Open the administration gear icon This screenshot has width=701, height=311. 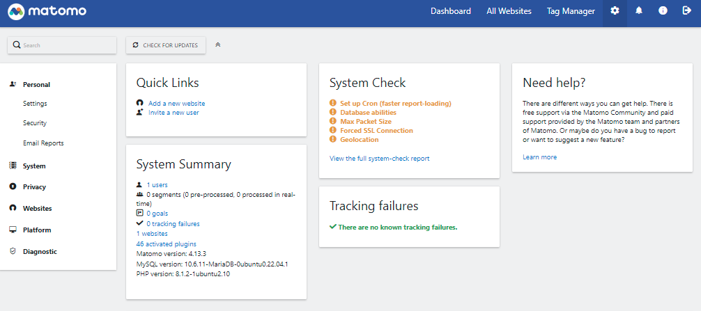(614, 11)
